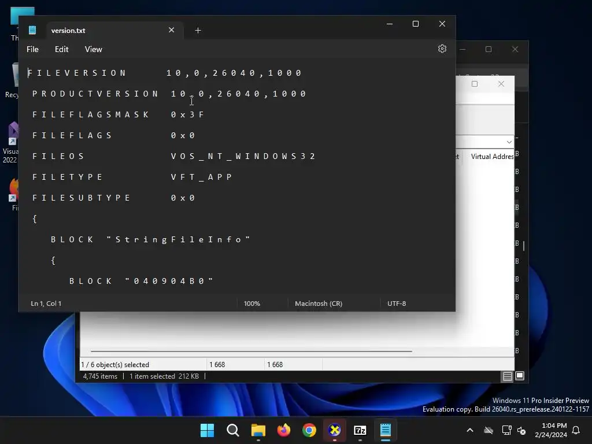The height and width of the screenshot is (444, 592).
Task: Open the File menu
Action: point(32,50)
